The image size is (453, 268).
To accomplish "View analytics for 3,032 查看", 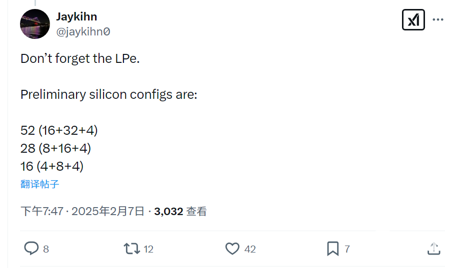I will [x=180, y=211].
